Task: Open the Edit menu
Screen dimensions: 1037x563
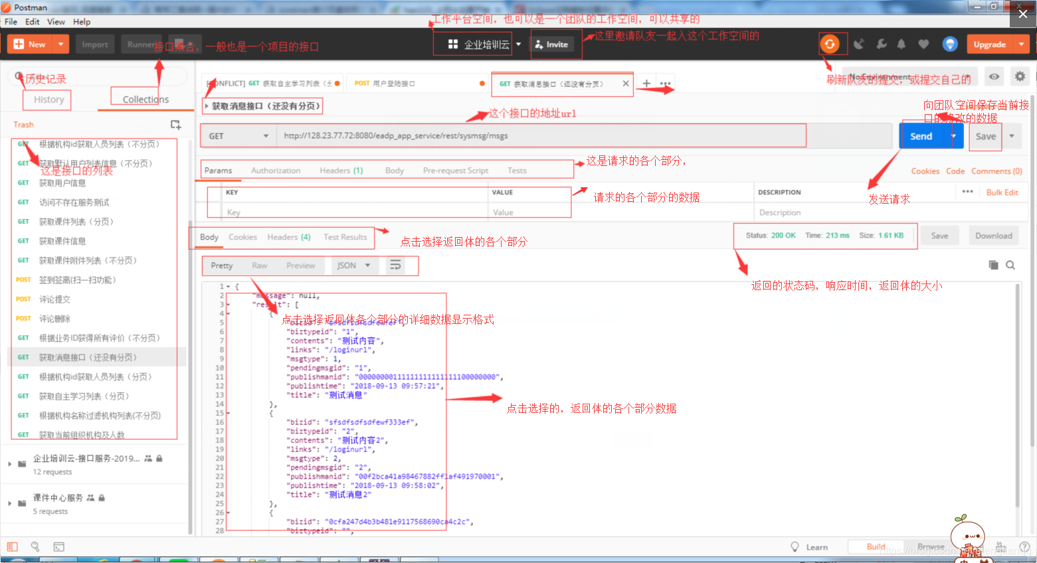Action: click(x=33, y=22)
